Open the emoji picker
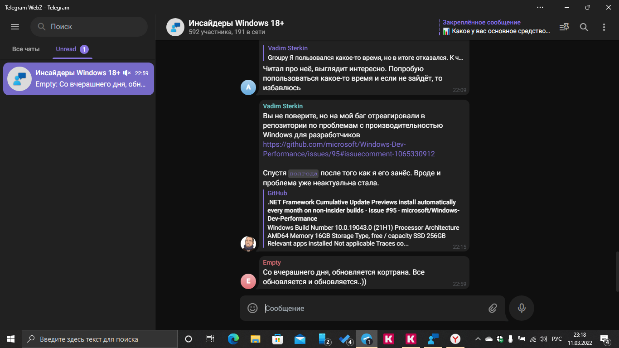The width and height of the screenshot is (619, 348). click(252, 308)
